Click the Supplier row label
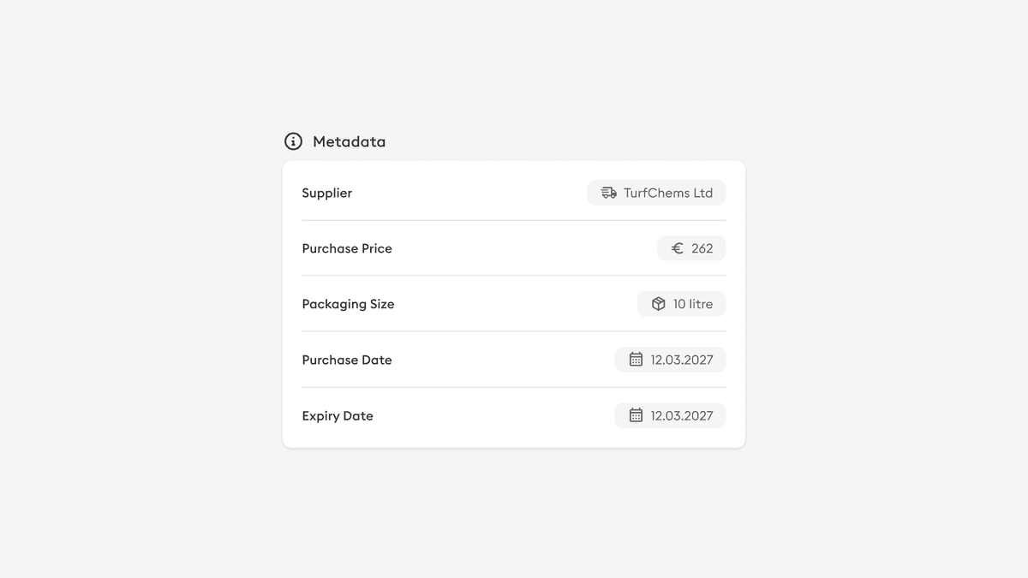Viewport: 1028px width, 578px height. 326,193
